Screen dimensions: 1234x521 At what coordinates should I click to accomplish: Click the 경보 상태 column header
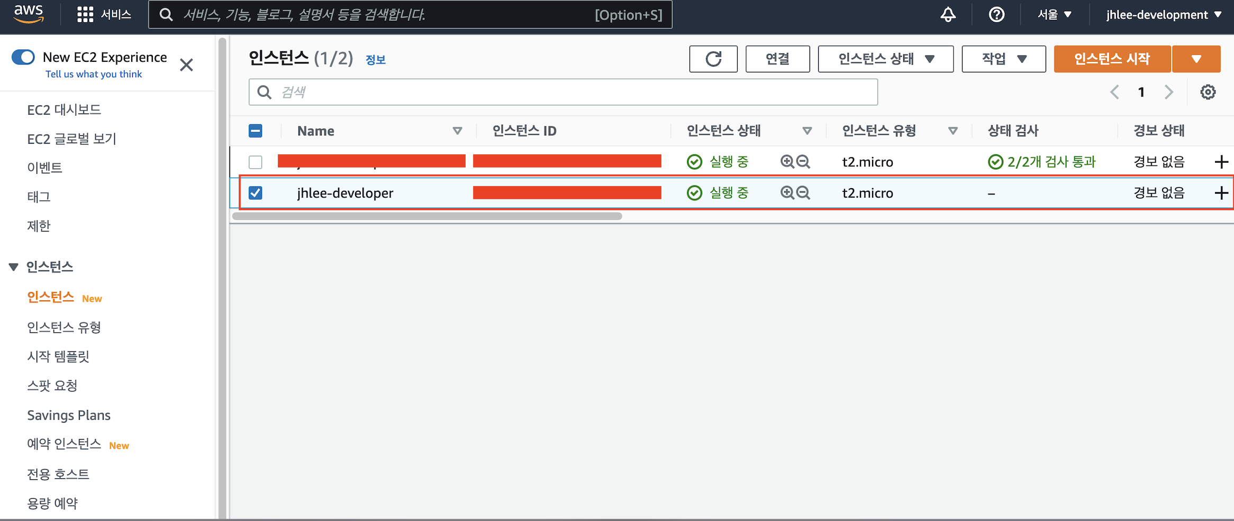pyautogui.click(x=1159, y=131)
